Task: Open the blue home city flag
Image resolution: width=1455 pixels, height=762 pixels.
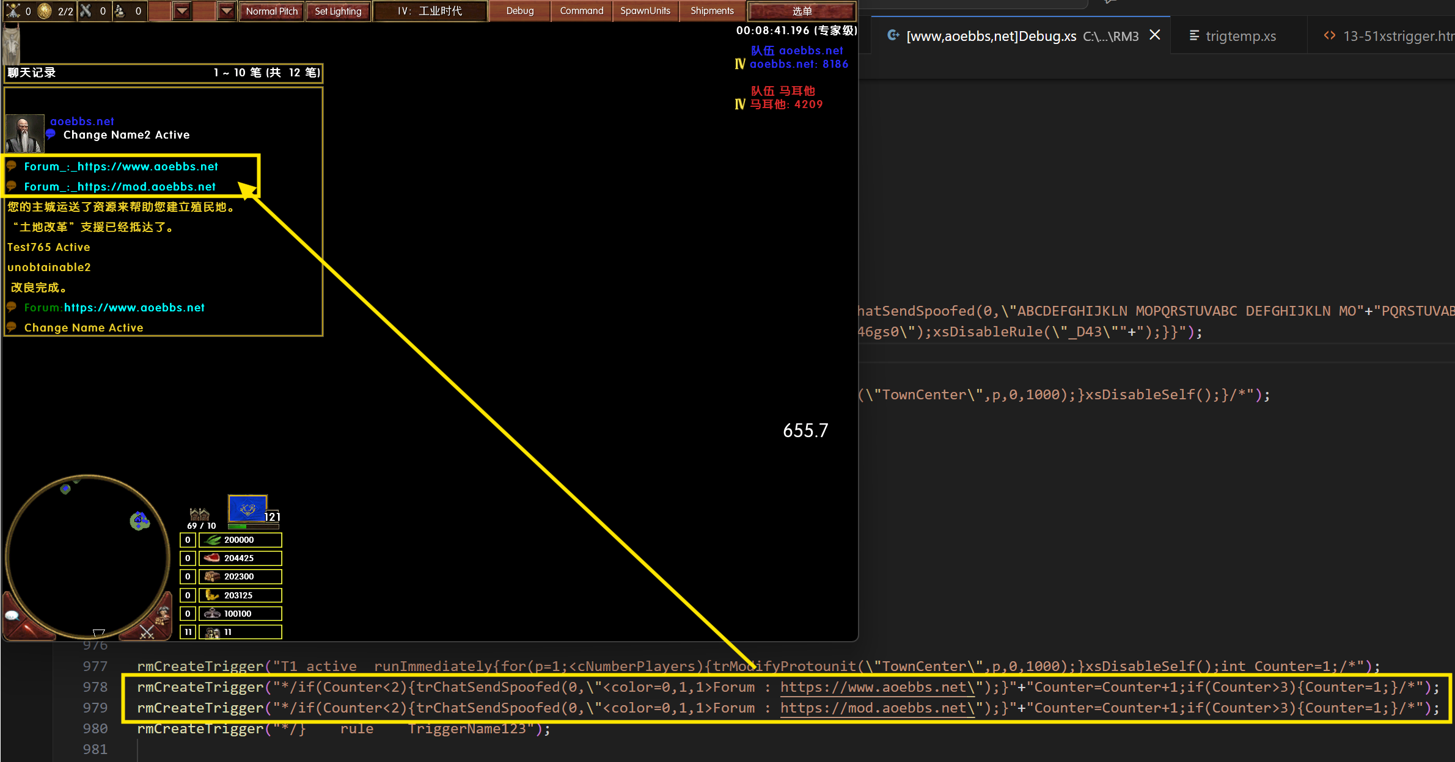Action: coord(247,509)
